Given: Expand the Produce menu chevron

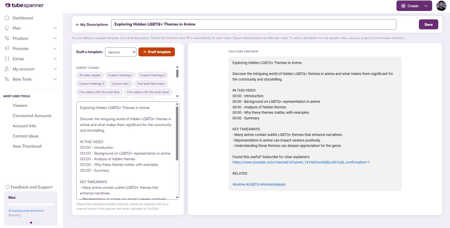Looking at the screenshot, I should (x=55, y=38).
